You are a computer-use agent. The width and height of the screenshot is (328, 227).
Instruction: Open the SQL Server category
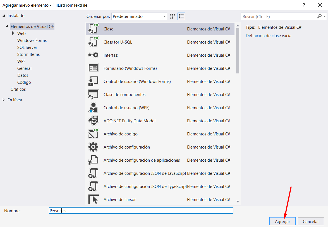pos(27,47)
